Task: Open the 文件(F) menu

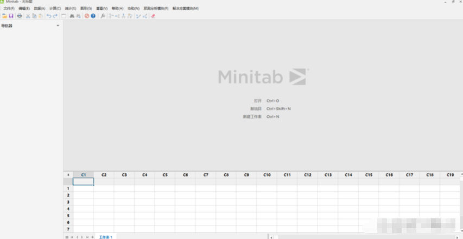Action: 9,9
